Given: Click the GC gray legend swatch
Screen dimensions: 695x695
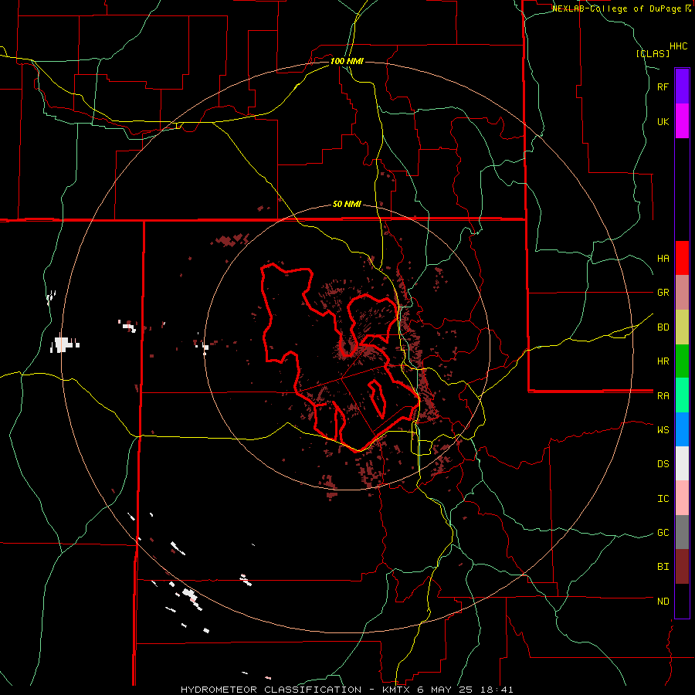Looking at the screenshot, I should [x=682, y=532].
